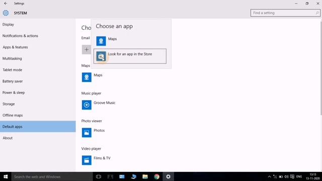Open Notifications & actions
322x181 pixels.
pos(38,36)
